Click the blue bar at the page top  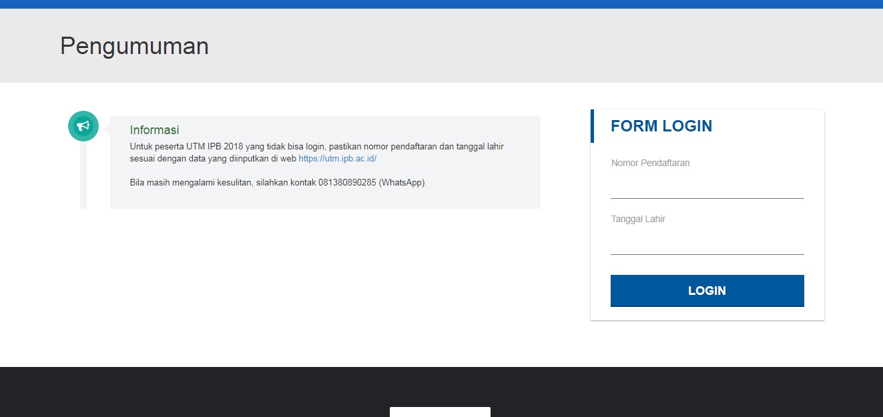[x=441, y=4]
